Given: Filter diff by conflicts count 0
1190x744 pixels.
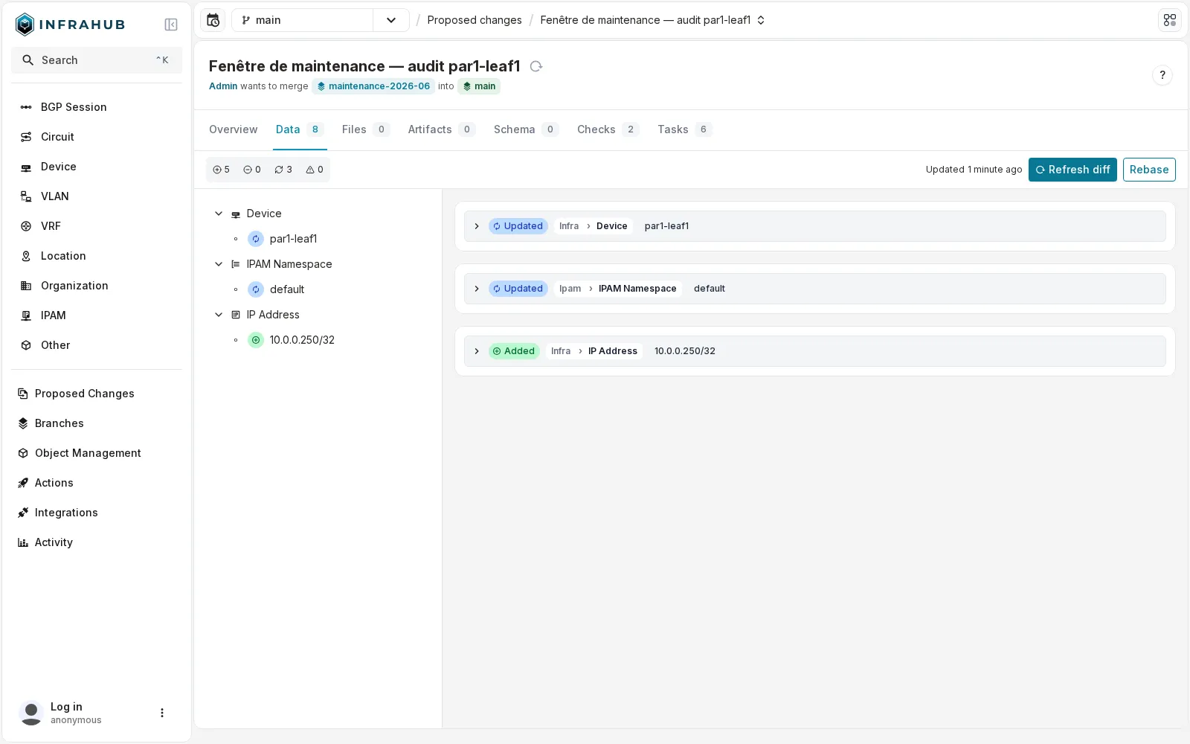Looking at the screenshot, I should coord(315,170).
